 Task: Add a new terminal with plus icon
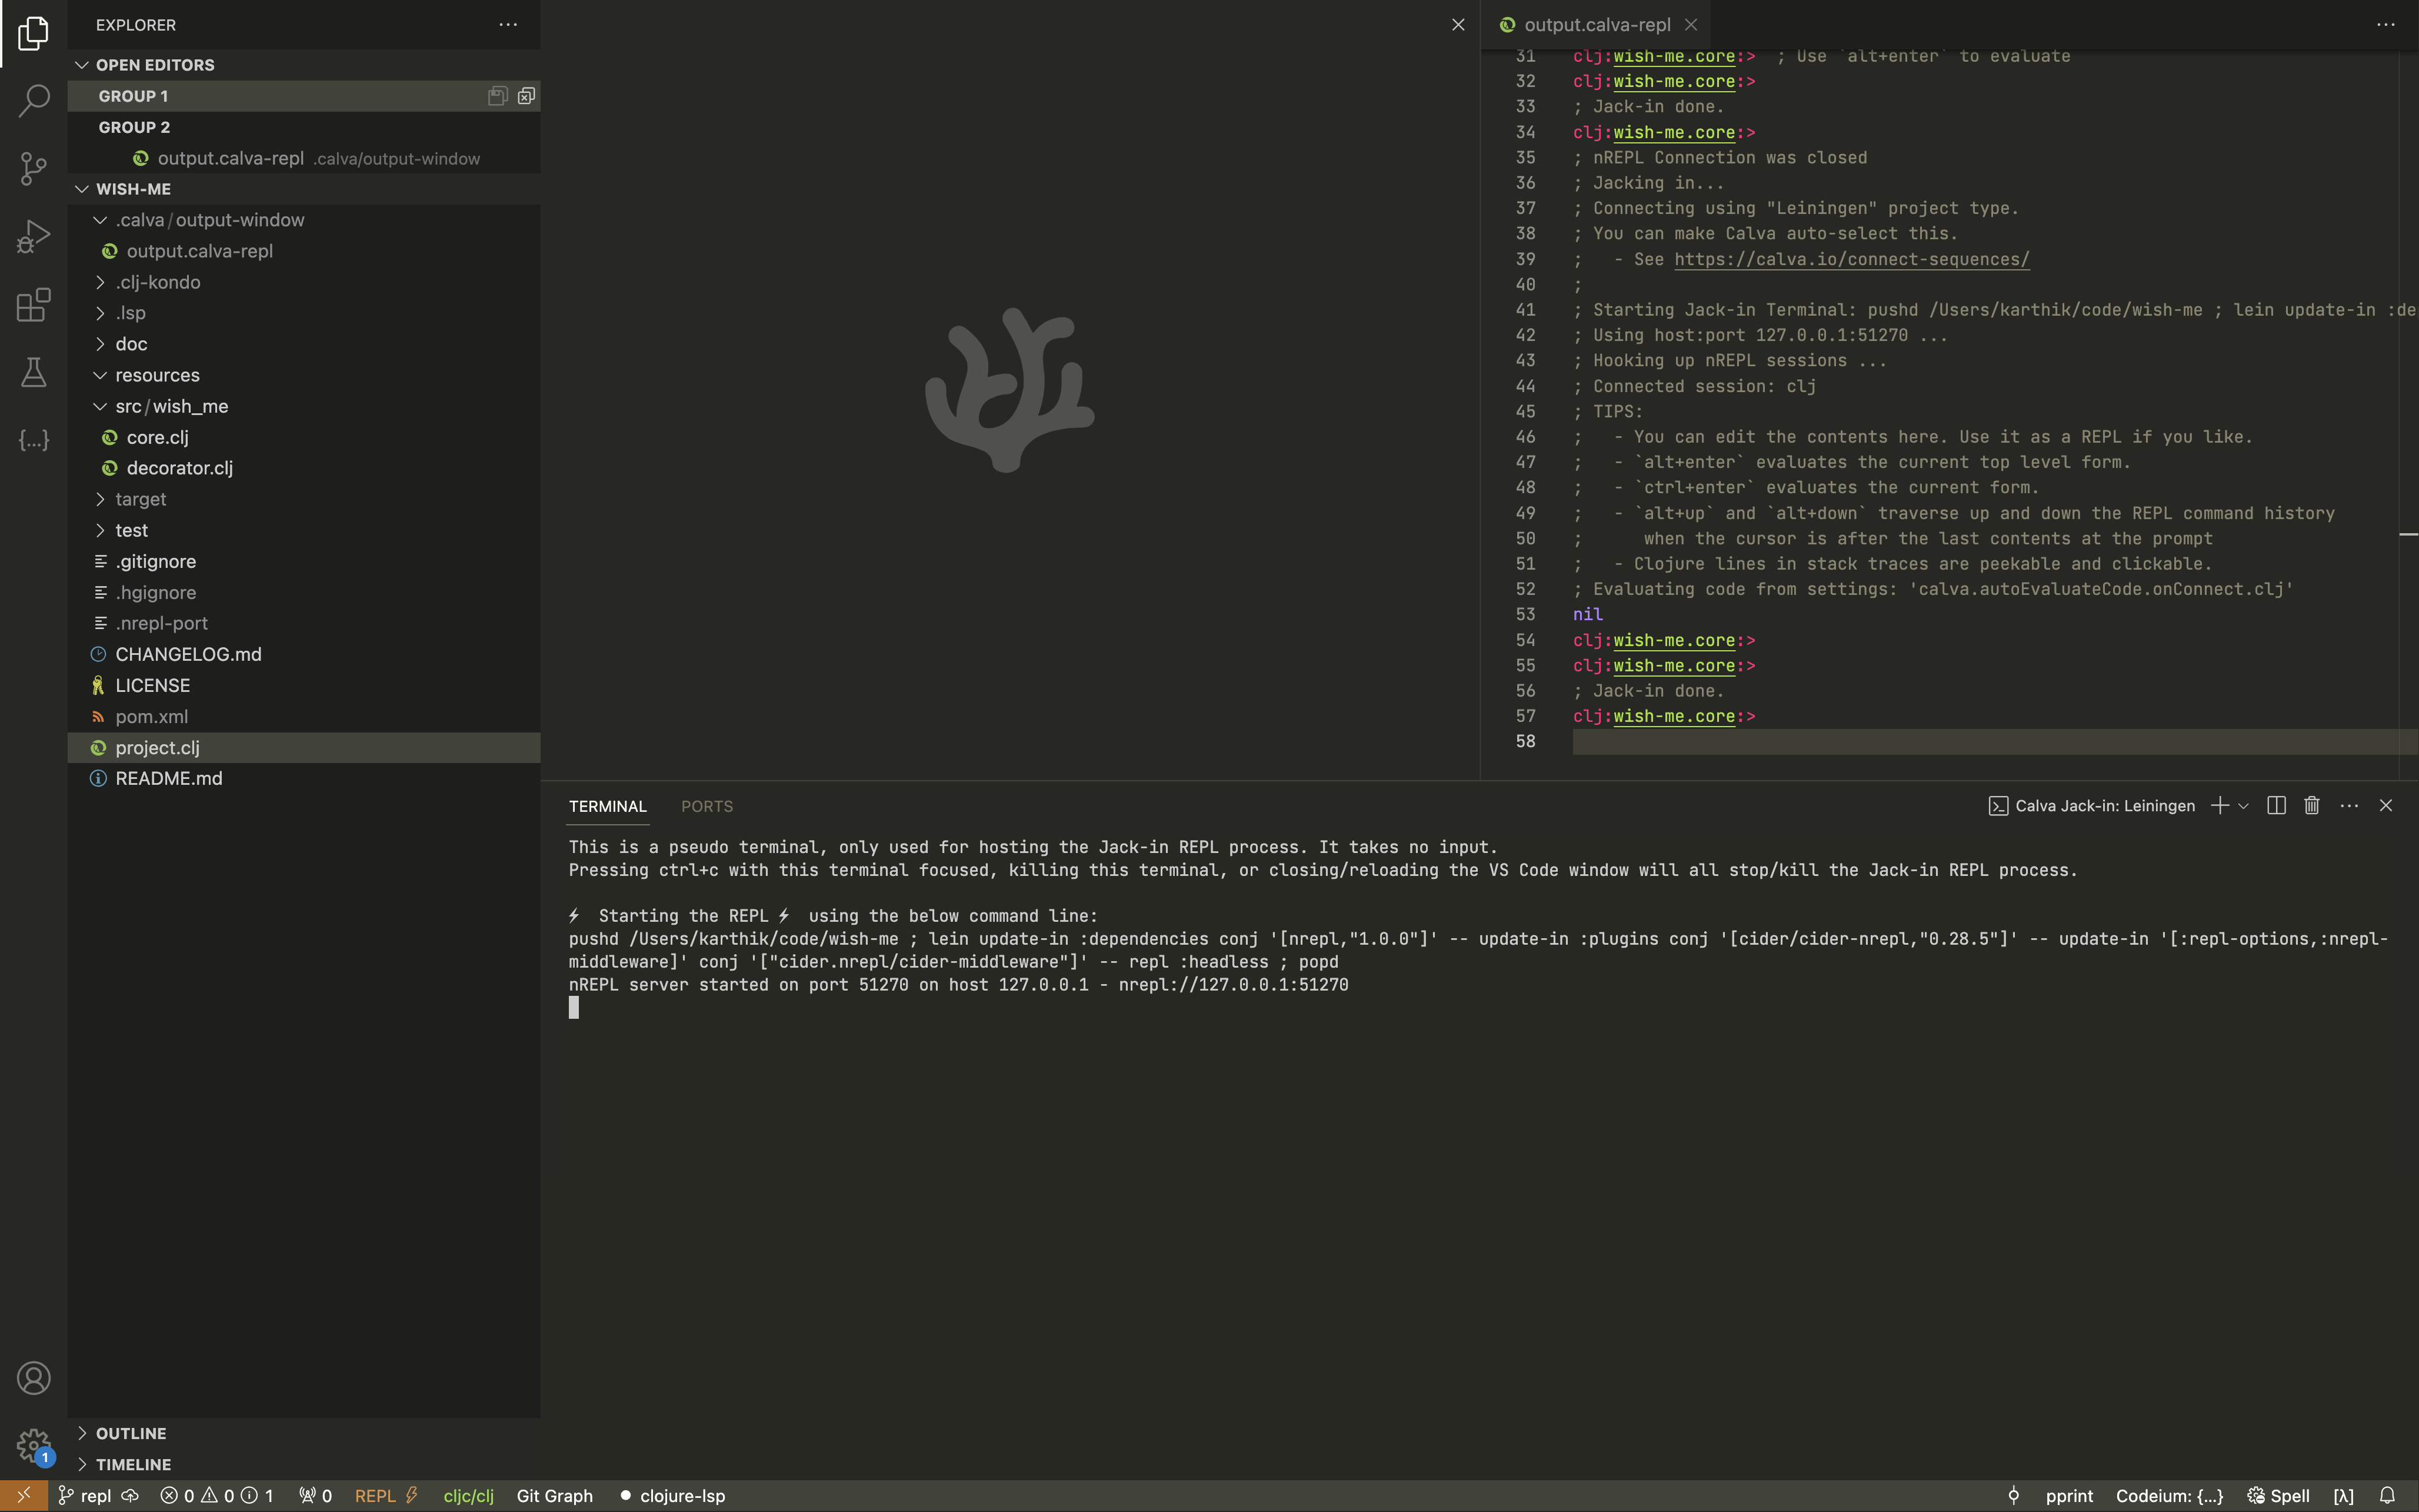2219,806
